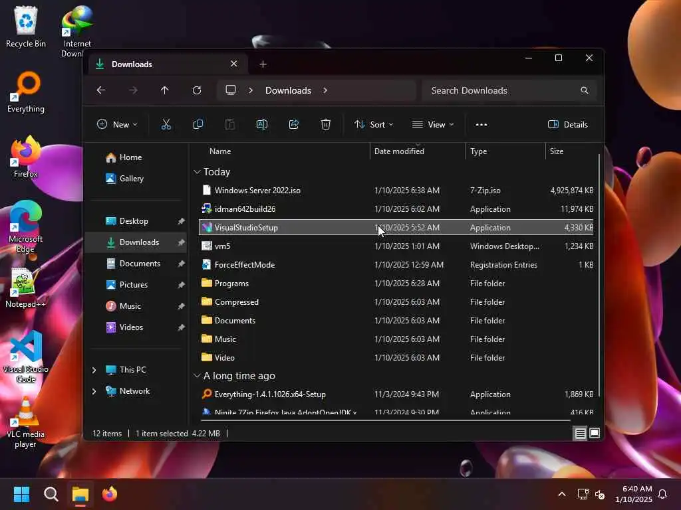This screenshot has height=510, width=681.
Task: Click Downloads in address bar breadcrumb
Action: point(288,90)
